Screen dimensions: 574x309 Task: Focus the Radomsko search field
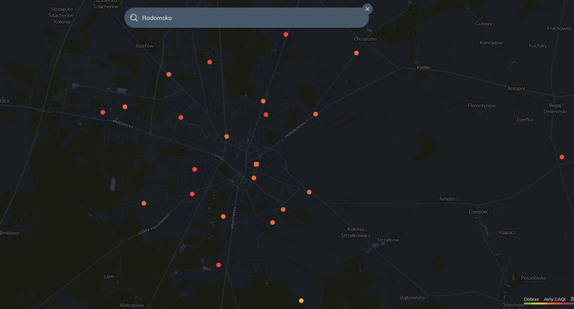coord(246,18)
